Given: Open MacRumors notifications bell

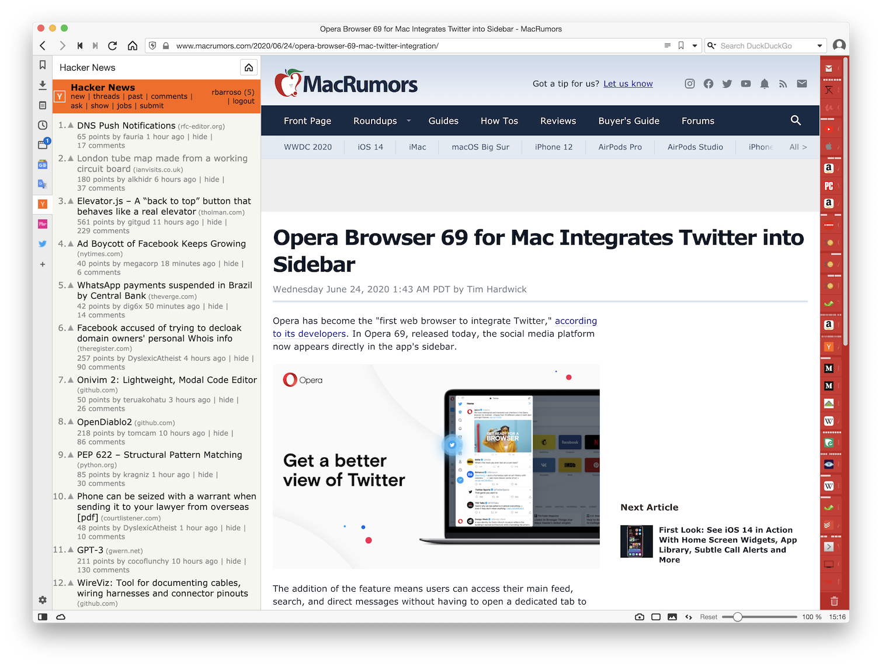Looking at the screenshot, I should coord(765,84).
